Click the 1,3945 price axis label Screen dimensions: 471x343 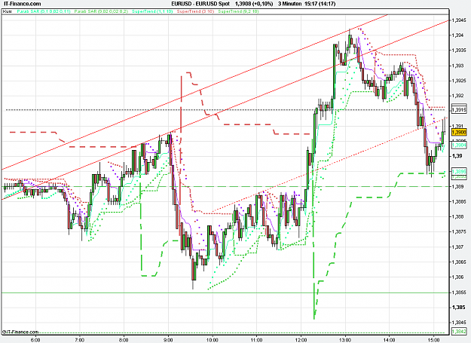[x=459, y=20]
